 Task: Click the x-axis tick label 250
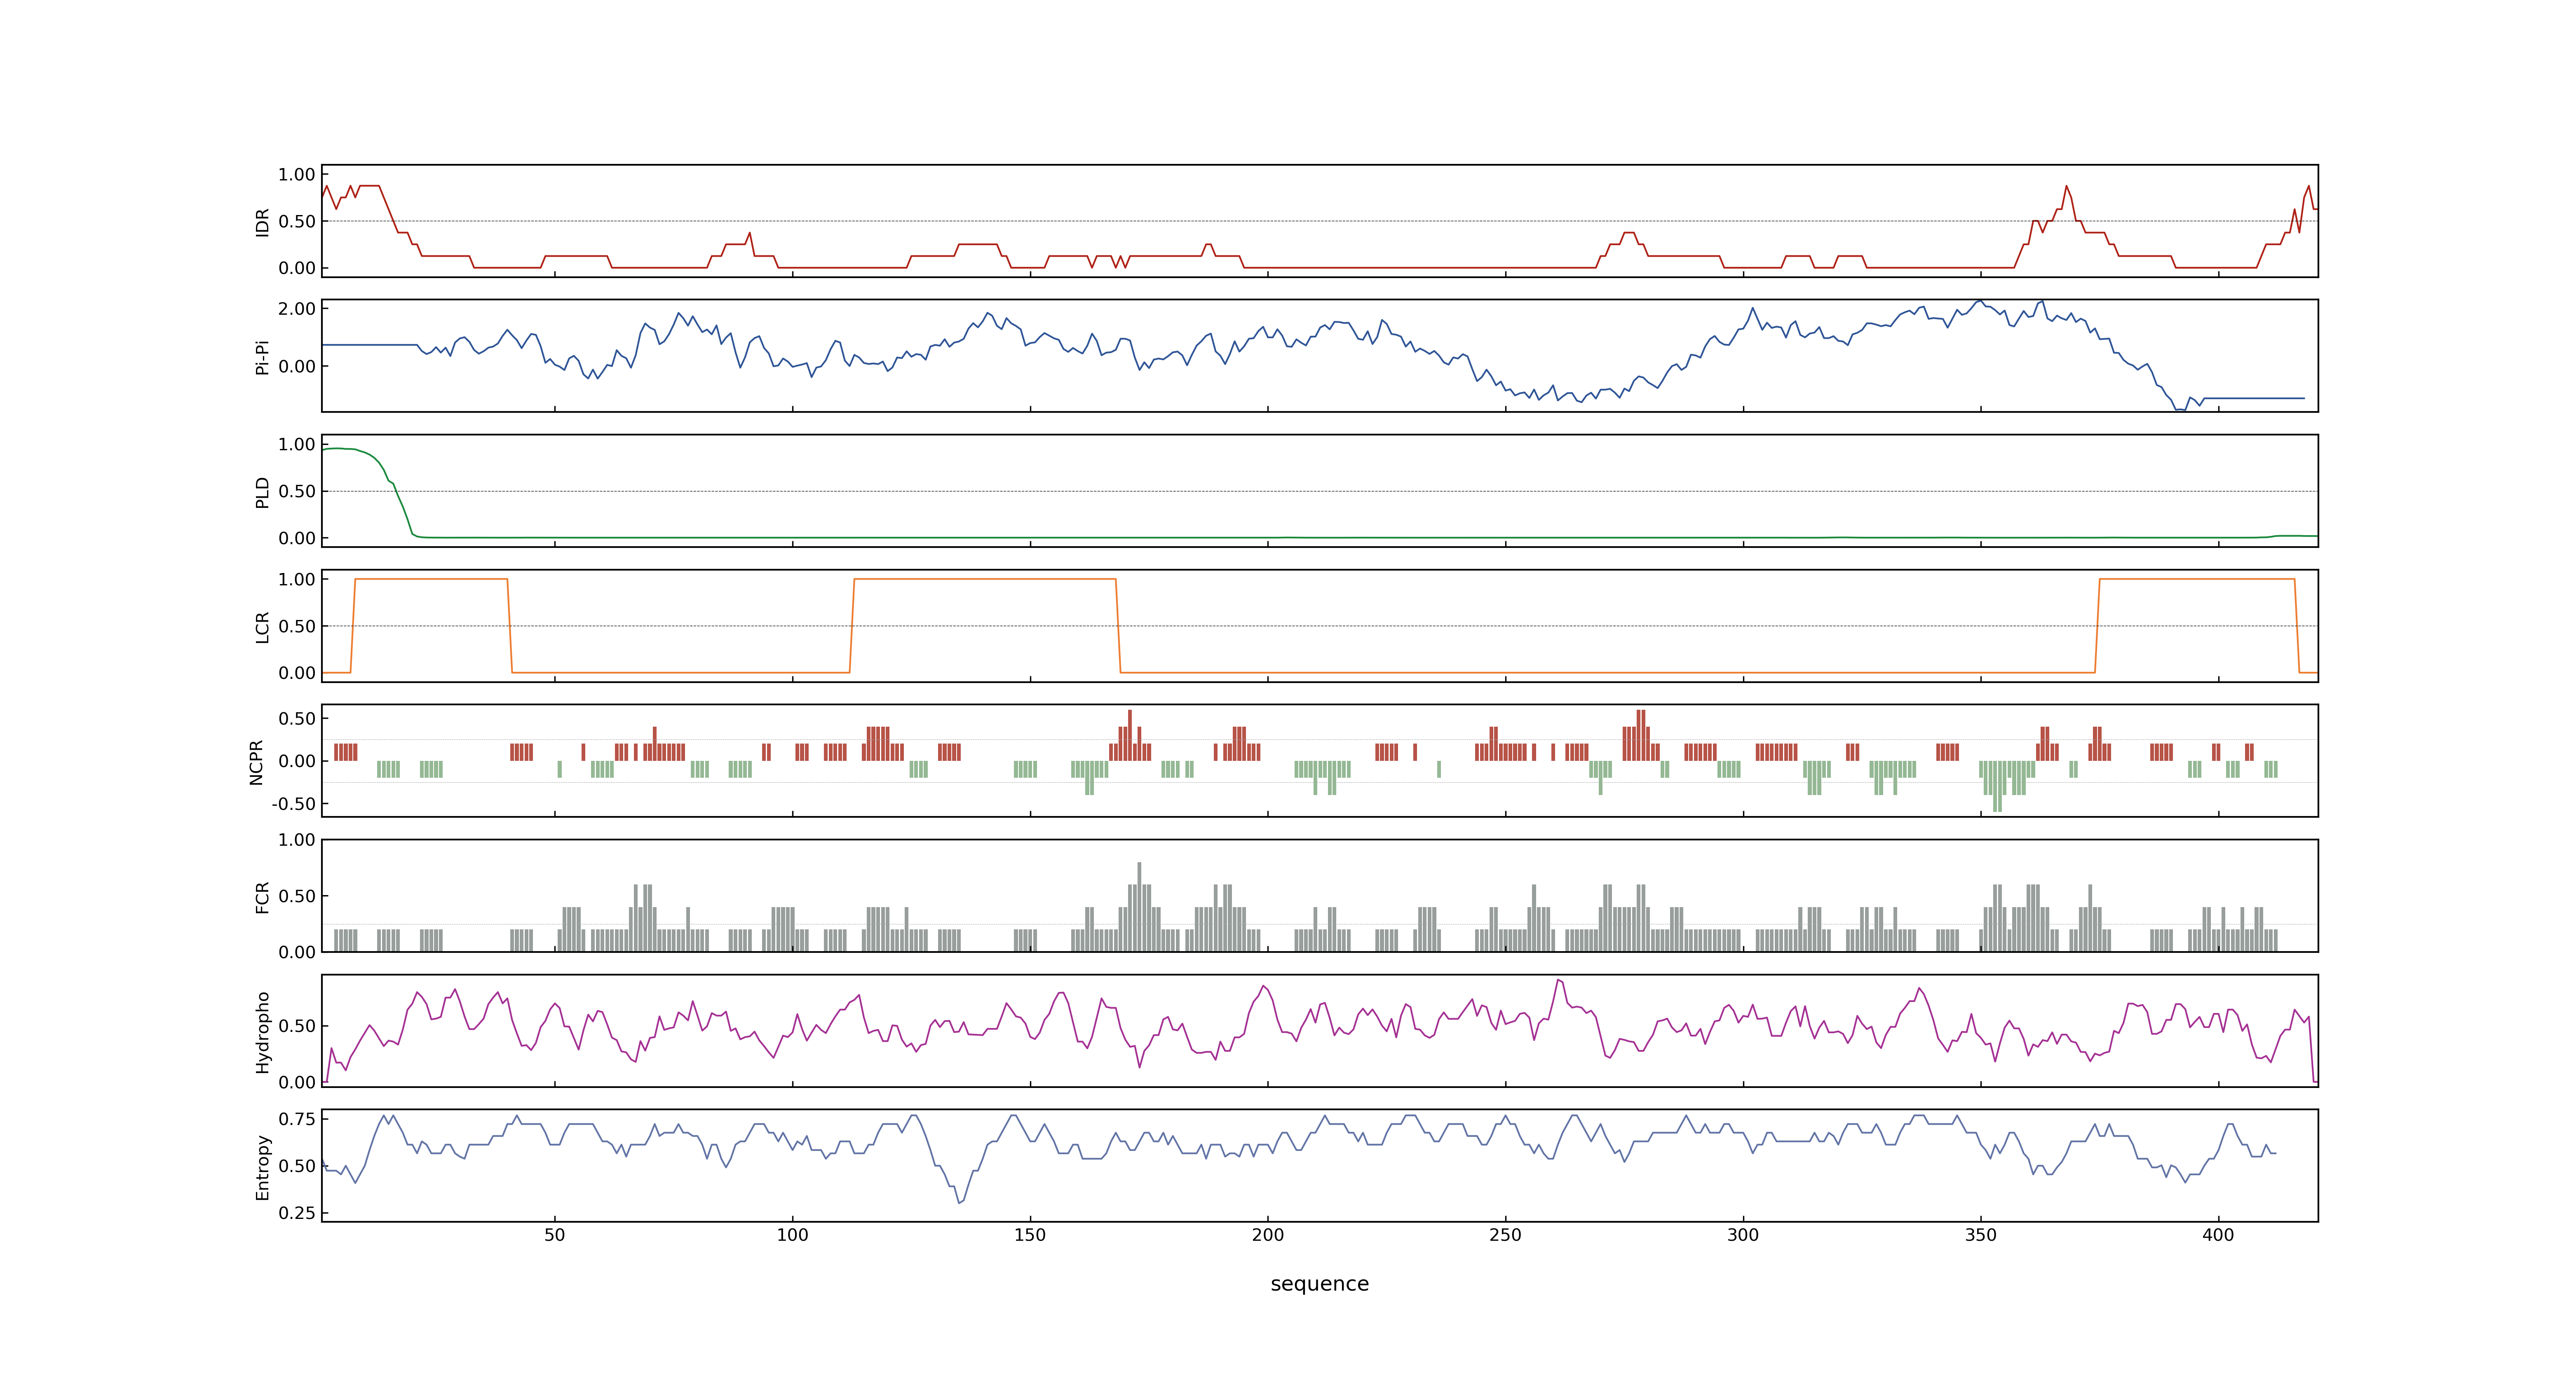point(1505,1235)
